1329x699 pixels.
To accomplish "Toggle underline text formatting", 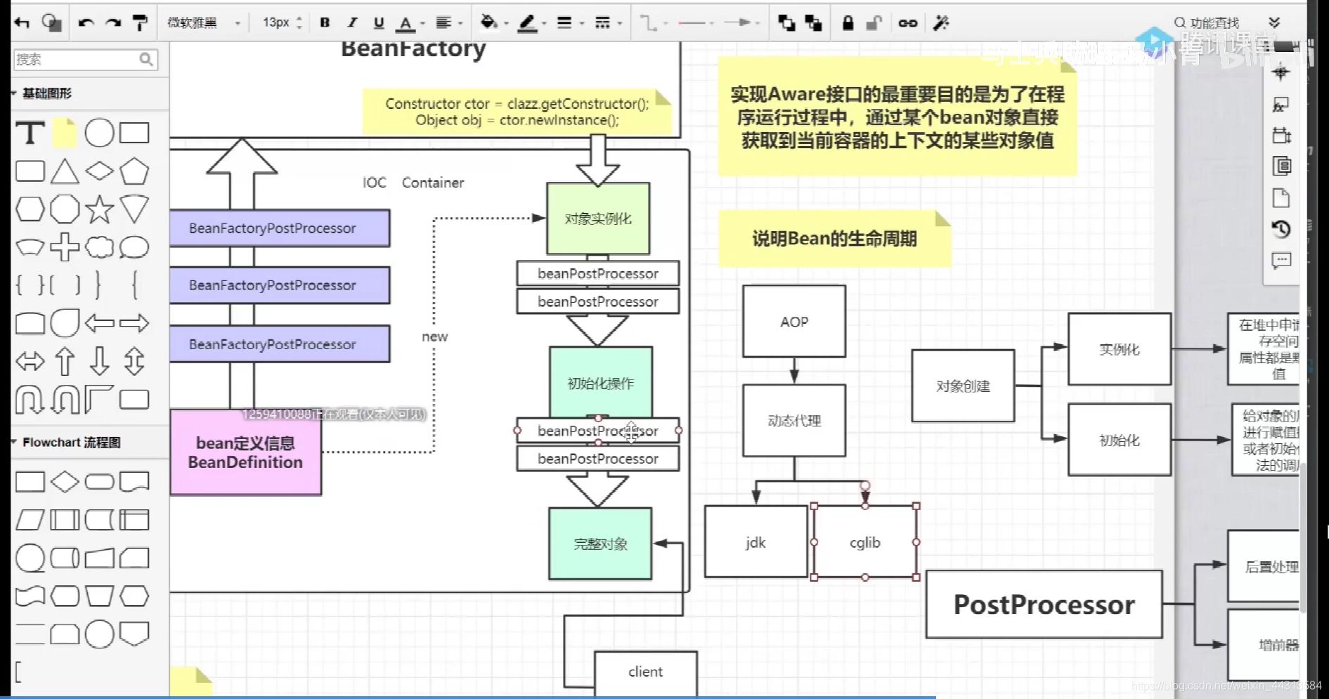I will click(378, 22).
